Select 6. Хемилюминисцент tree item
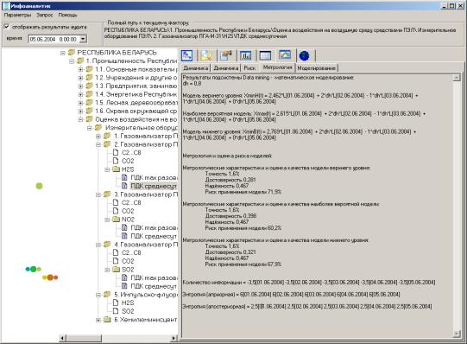The width and height of the screenshot is (467, 344). coord(145,320)
